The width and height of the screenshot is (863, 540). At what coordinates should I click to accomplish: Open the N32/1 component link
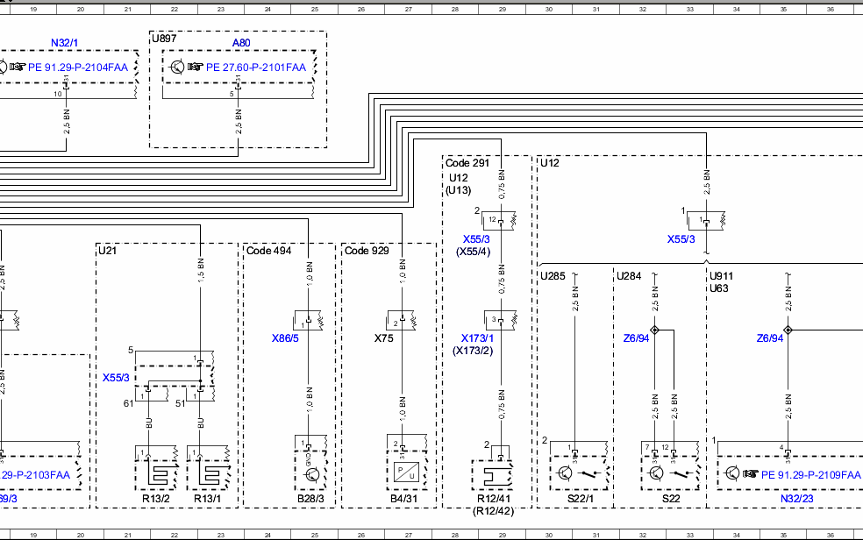[x=64, y=43]
